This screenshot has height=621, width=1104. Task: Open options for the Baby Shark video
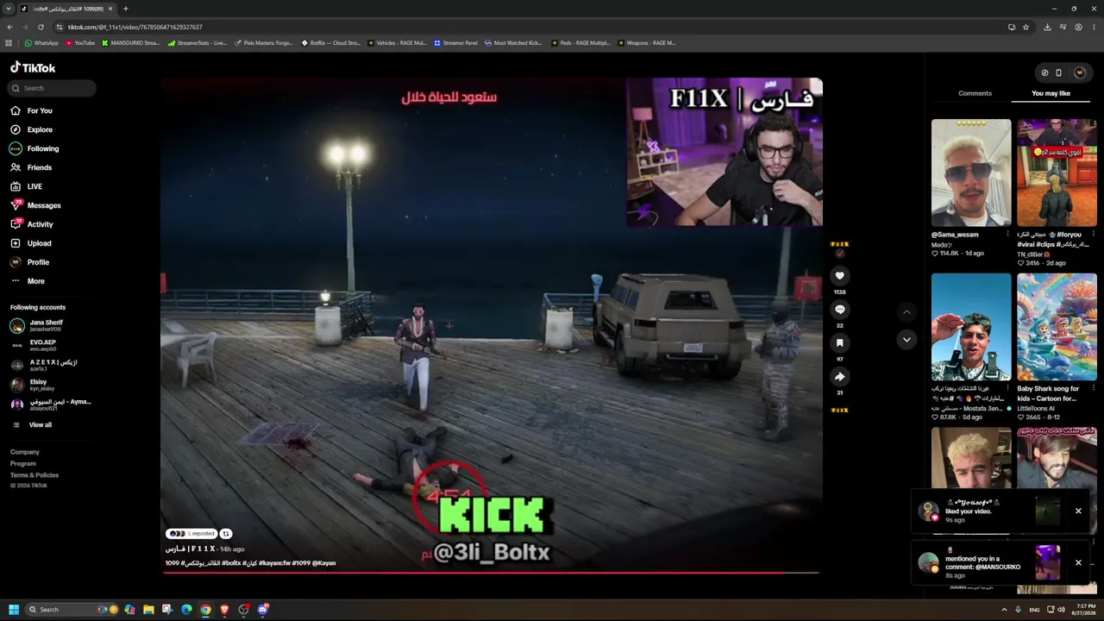(x=1094, y=389)
